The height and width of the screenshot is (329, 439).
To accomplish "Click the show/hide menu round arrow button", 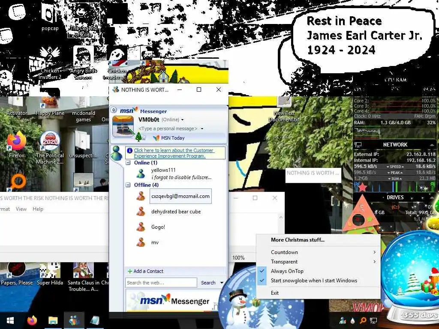I will click(113, 110).
